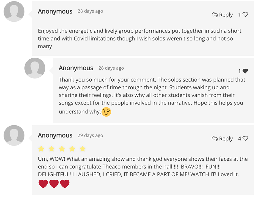The image size is (257, 197).
Task: Click the reply arrow on the five-star review
Action: click(214, 138)
